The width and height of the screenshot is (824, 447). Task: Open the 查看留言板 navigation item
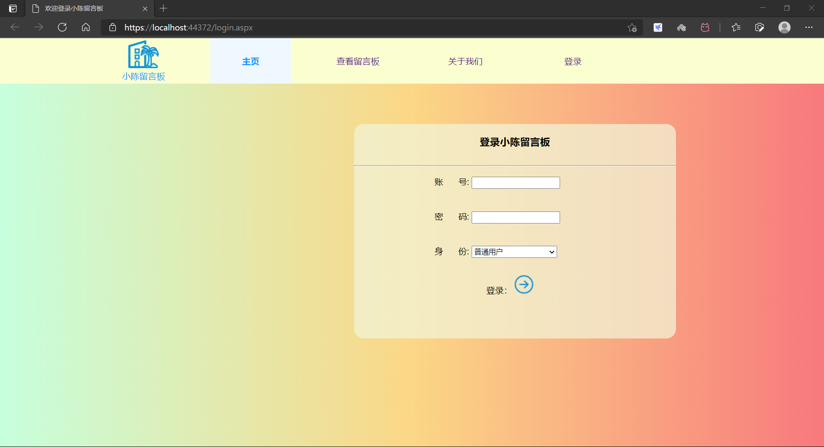357,61
